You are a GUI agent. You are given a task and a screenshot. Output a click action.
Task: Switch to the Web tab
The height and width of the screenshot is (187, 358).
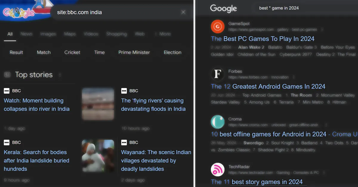point(140,34)
